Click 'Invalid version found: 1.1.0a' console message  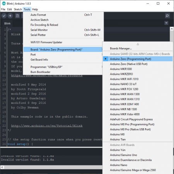(x=27, y=160)
